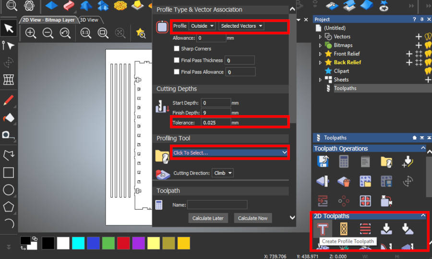The height and width of the screenshot is (259, 432).
Task: Toggle Vectors visibility lightbulb
Action: (428, 36)
